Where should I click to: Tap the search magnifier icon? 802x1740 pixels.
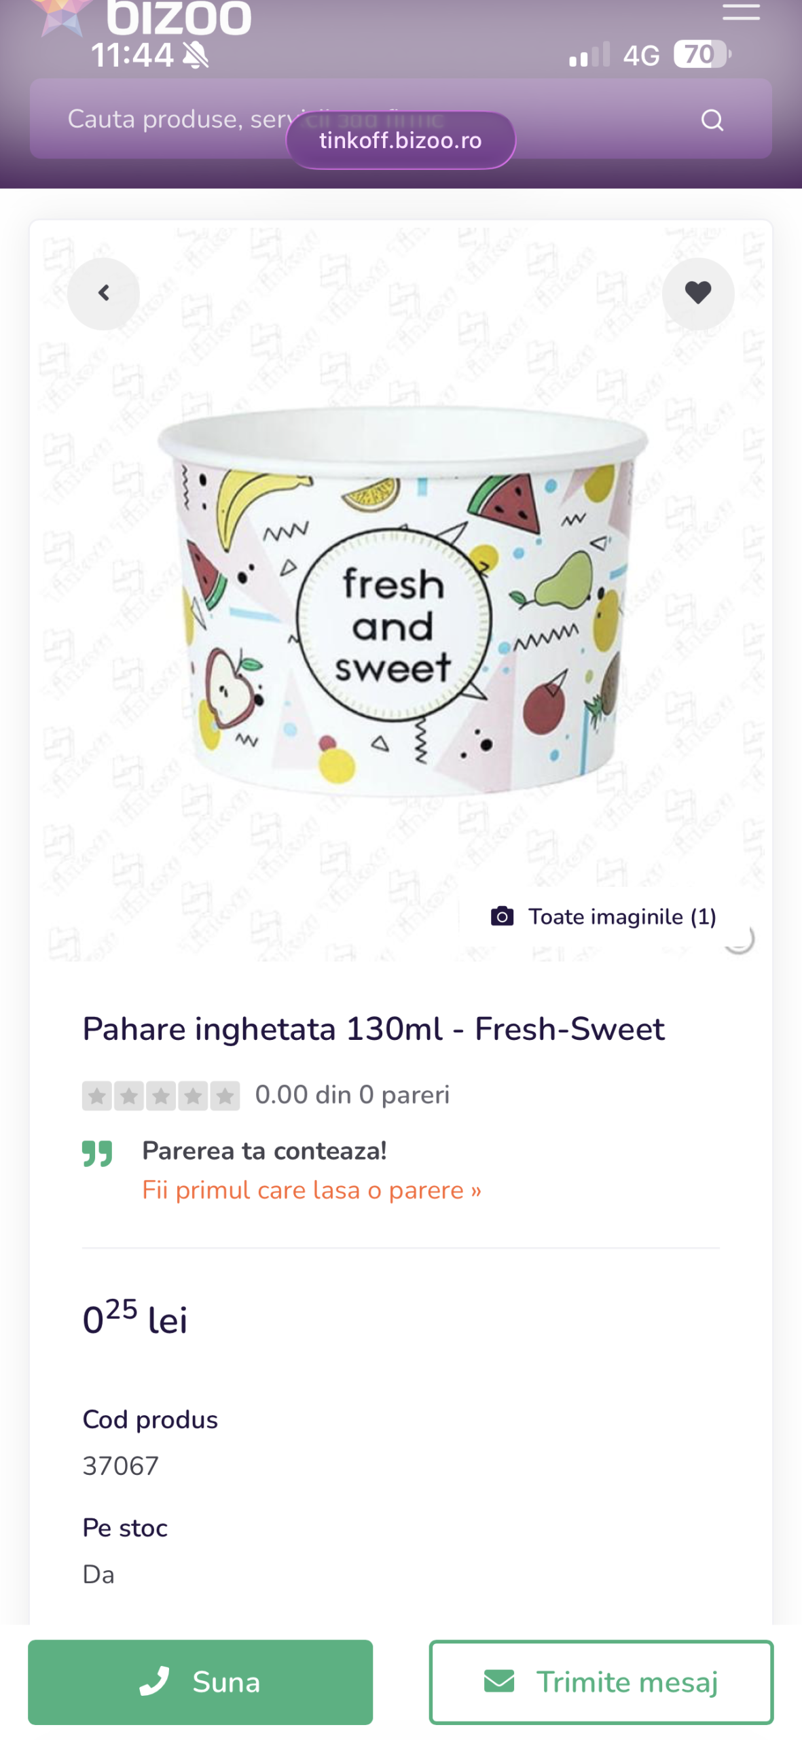pyautogui.click(x=712, y=120)
